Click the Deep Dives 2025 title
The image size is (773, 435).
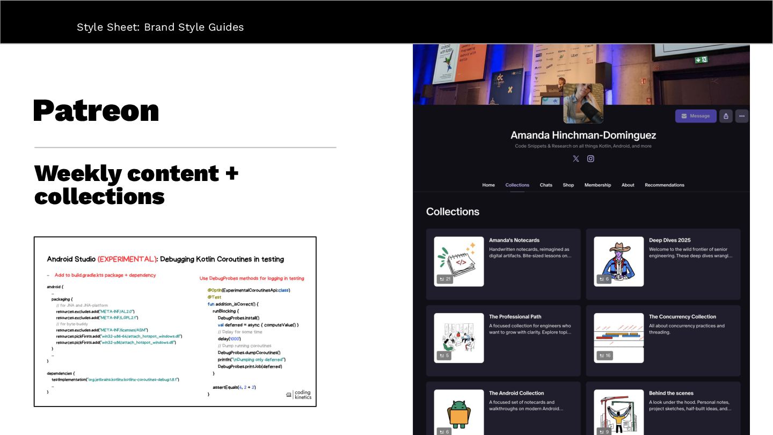point(670,241)
